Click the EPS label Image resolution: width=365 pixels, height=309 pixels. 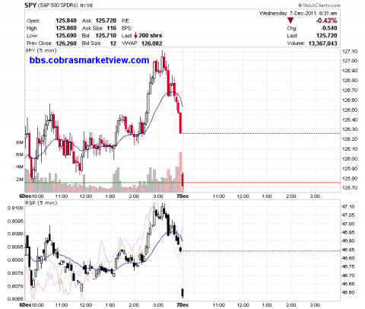(x=126, y=28)
